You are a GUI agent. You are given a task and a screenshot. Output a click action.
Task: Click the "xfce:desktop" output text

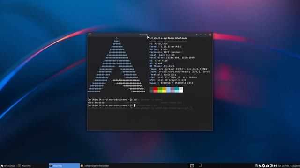tap(96, 103)
